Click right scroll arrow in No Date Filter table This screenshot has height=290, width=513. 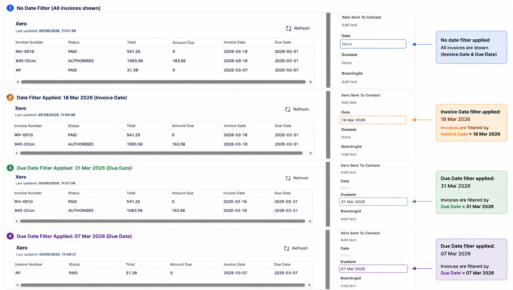311,82
